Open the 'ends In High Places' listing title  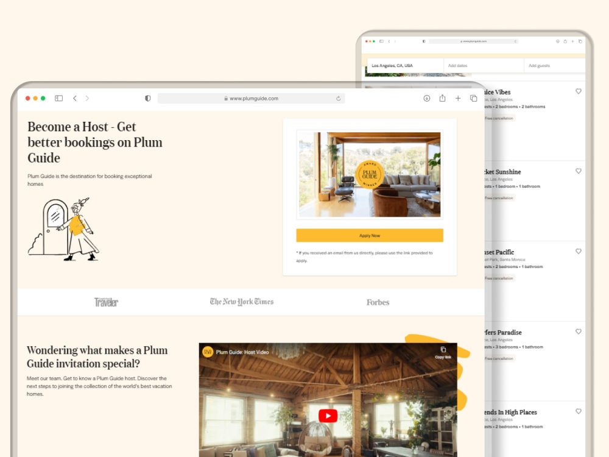pos(511,413)
